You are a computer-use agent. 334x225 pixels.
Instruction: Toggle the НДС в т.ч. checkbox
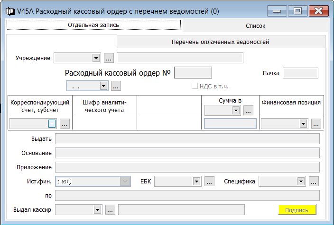pos(195,86)
